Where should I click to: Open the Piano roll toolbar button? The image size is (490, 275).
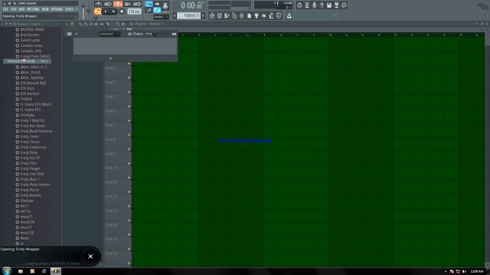pos(227,16)
